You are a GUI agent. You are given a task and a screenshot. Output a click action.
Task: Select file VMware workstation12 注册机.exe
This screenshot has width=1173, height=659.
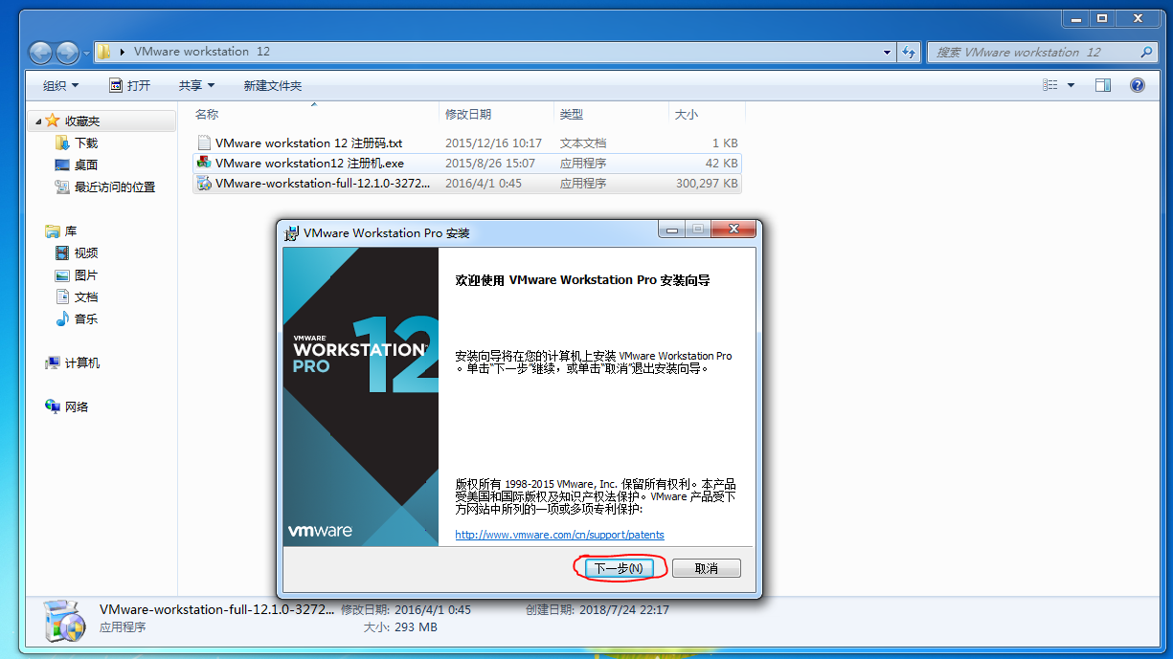[309, 164]
